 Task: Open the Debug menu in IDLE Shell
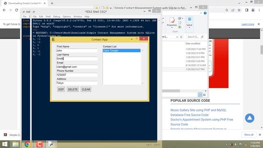coord(57,16)
